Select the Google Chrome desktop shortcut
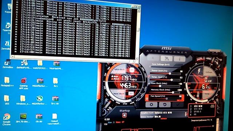The width and height of the screenshot is (233, 131). point(7,119)
